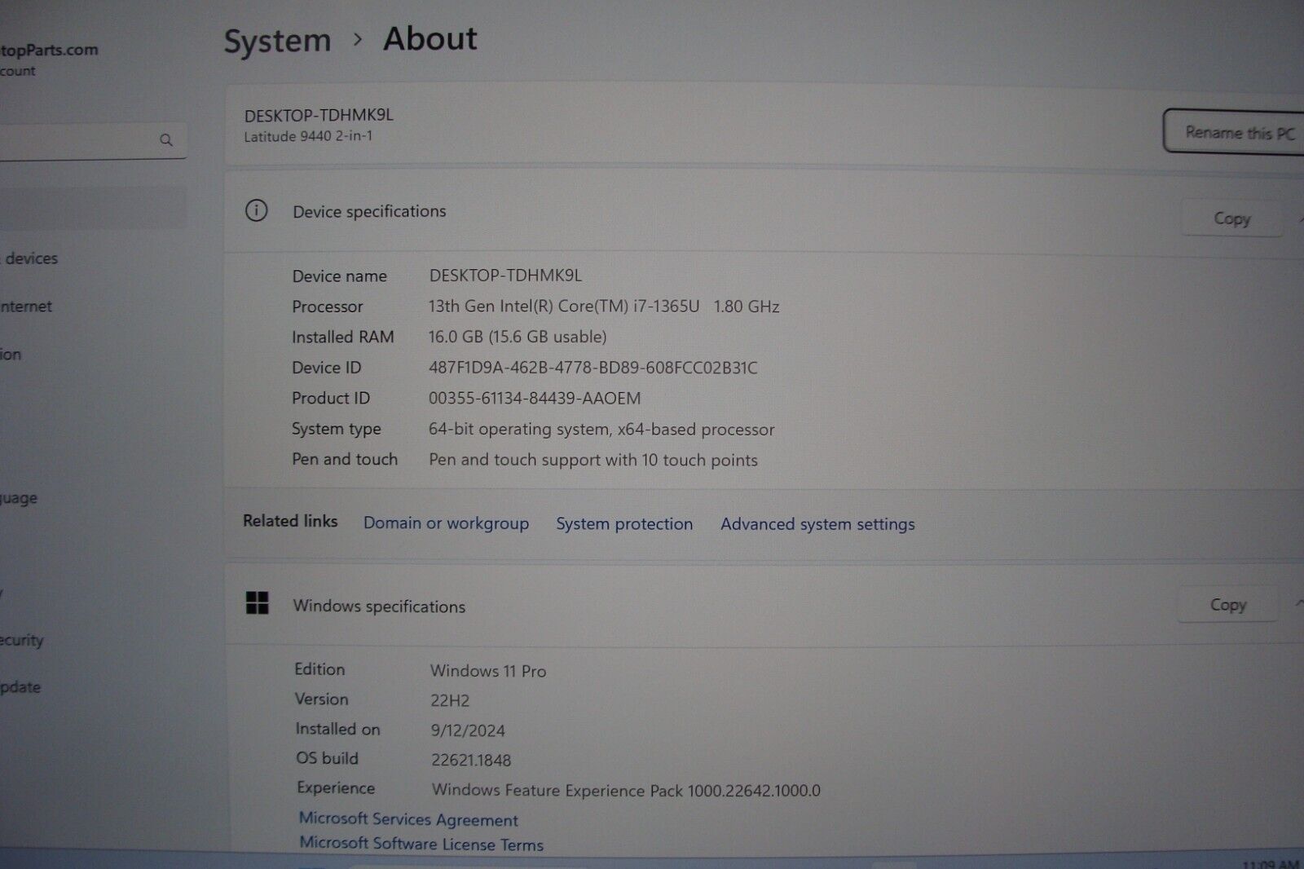Image resolution: width=1304 pixels, height=869 pixels.
Task: Select Version value 22H2
Action: pyautogui.click(x=450, y=700)
